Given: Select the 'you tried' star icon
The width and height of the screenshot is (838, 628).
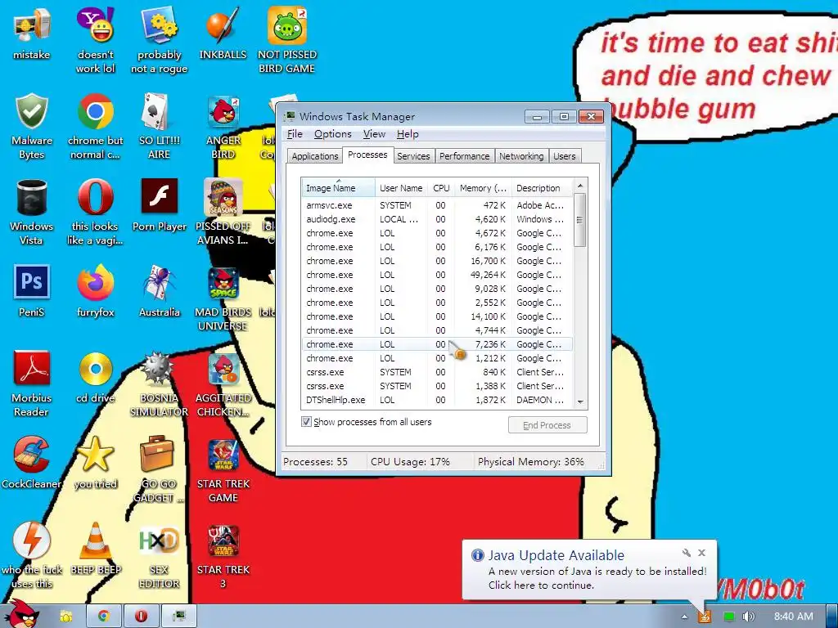Looking at the screenshot, I should 95,463.
